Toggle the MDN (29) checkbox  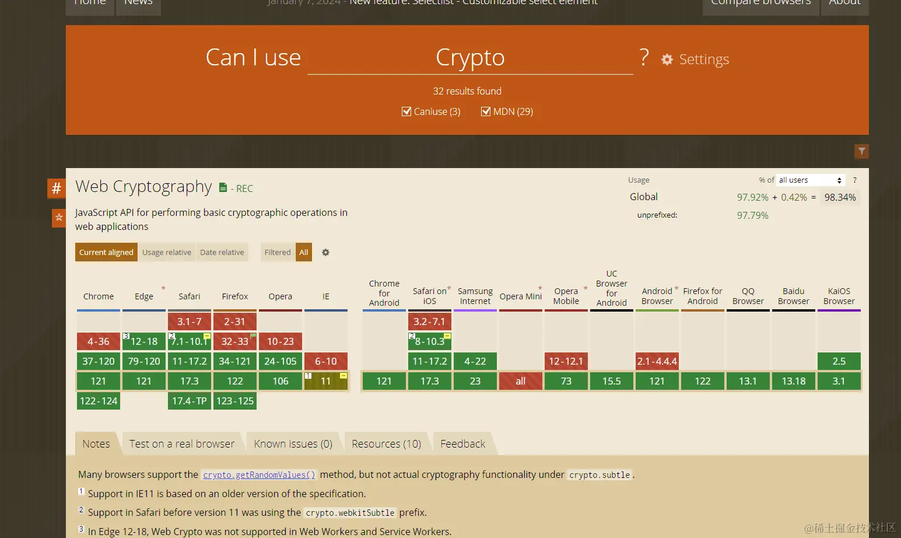pyautogui.click(x=485, y=111)
